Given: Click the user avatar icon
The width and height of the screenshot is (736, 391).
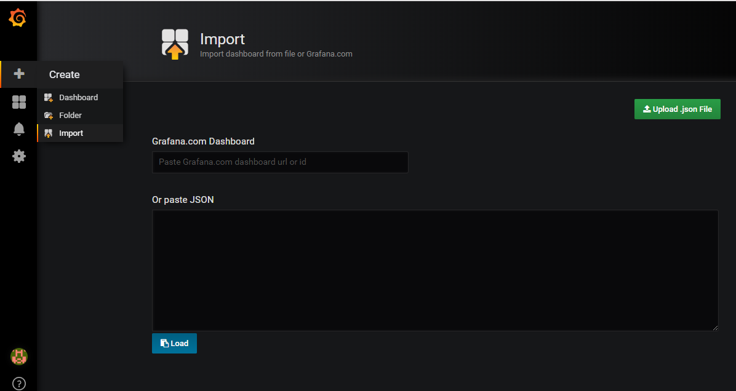Looking at the screenshot, I should tap(19, 357).
